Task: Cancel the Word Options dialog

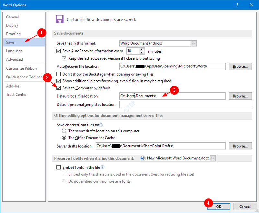Action: 245,207
